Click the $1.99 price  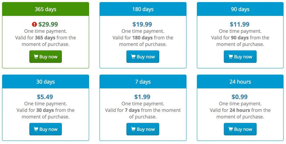pos(142,97)
